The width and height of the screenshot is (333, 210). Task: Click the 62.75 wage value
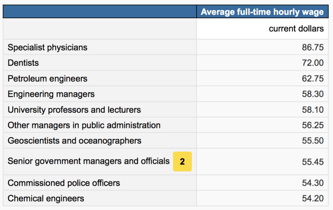point(313,79)
